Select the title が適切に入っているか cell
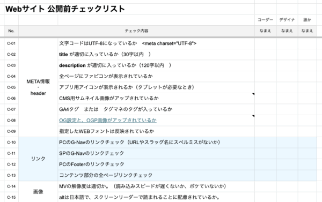 click(156, 55)
